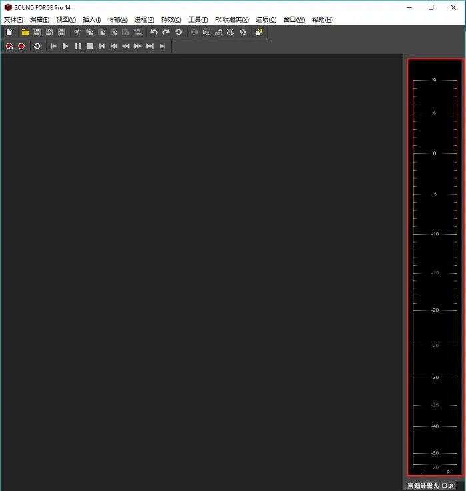Click the Rewind button
The height and width of the screenshot is (491, 466).
pyautogui.click(x=126, y=46)
